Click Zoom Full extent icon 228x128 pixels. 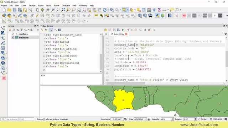coord(63,10)
